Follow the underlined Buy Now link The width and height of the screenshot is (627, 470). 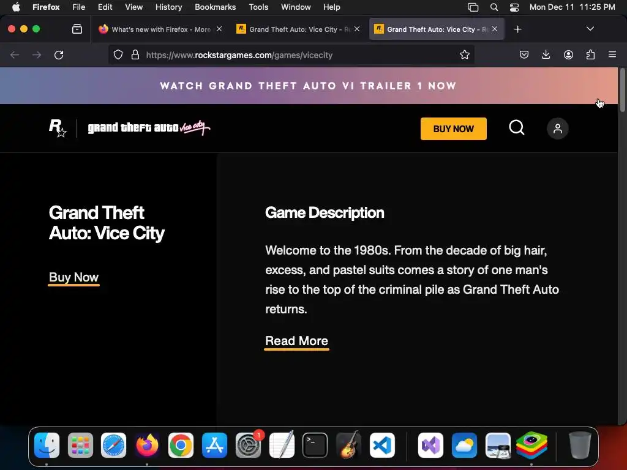coord(73,277)
